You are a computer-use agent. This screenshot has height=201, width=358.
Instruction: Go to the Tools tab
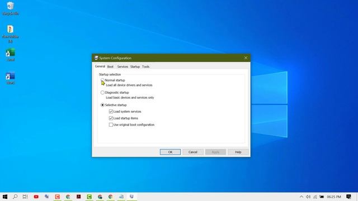145,66
